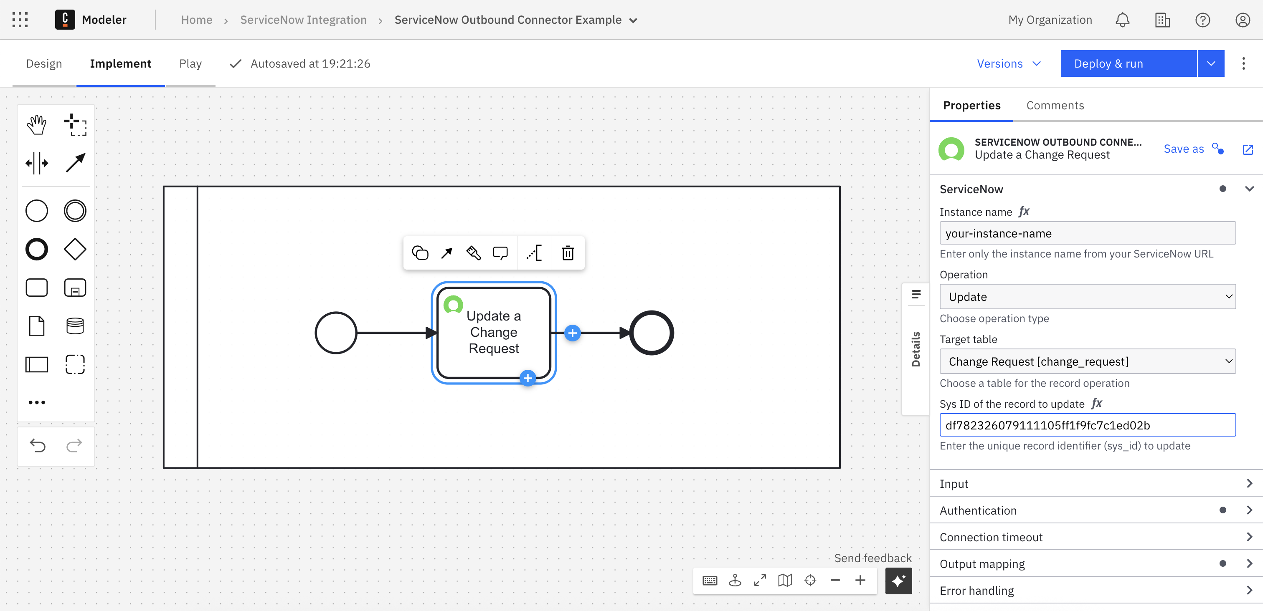Create a Data Store reference

pyautogui.click(x=75, y=326)
